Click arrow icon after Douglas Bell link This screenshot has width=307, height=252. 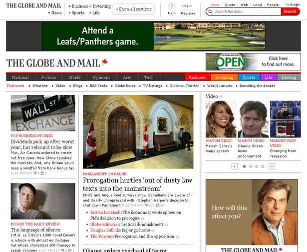[x=153, y=231]
